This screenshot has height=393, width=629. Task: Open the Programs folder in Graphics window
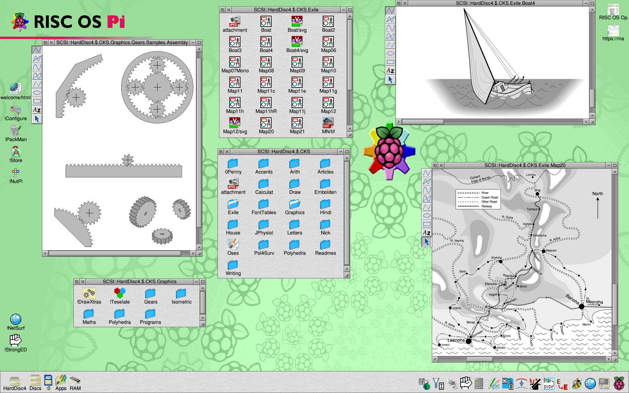point(150,317)
